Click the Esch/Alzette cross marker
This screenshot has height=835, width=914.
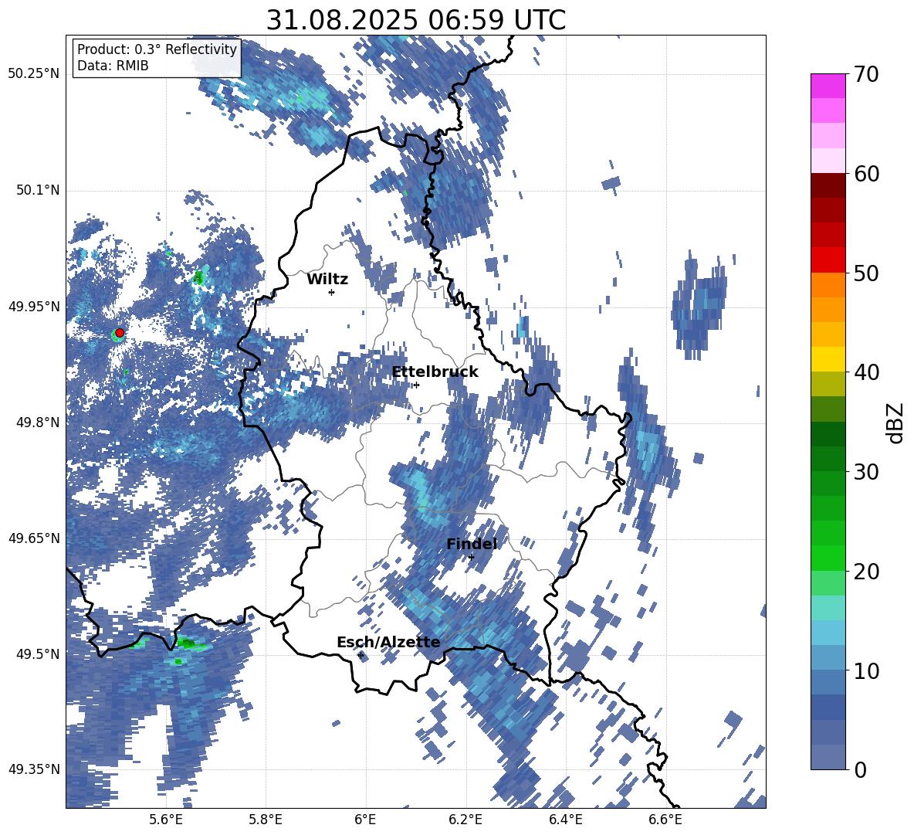(x=361, y=655)
